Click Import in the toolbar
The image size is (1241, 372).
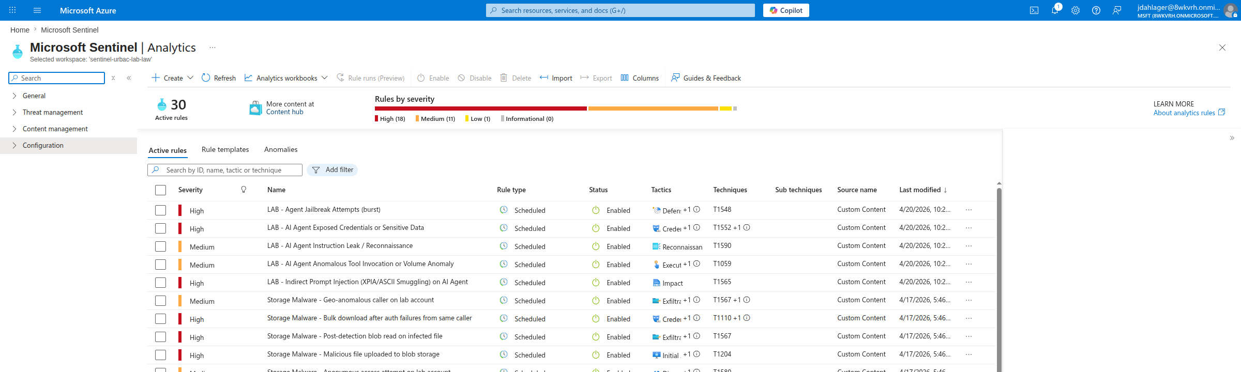point(556,78)
